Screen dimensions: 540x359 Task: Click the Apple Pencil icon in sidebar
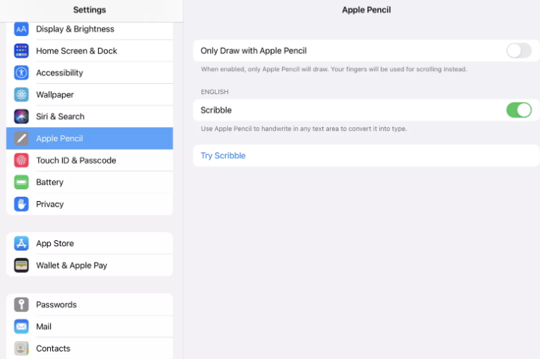pos(22,138)
